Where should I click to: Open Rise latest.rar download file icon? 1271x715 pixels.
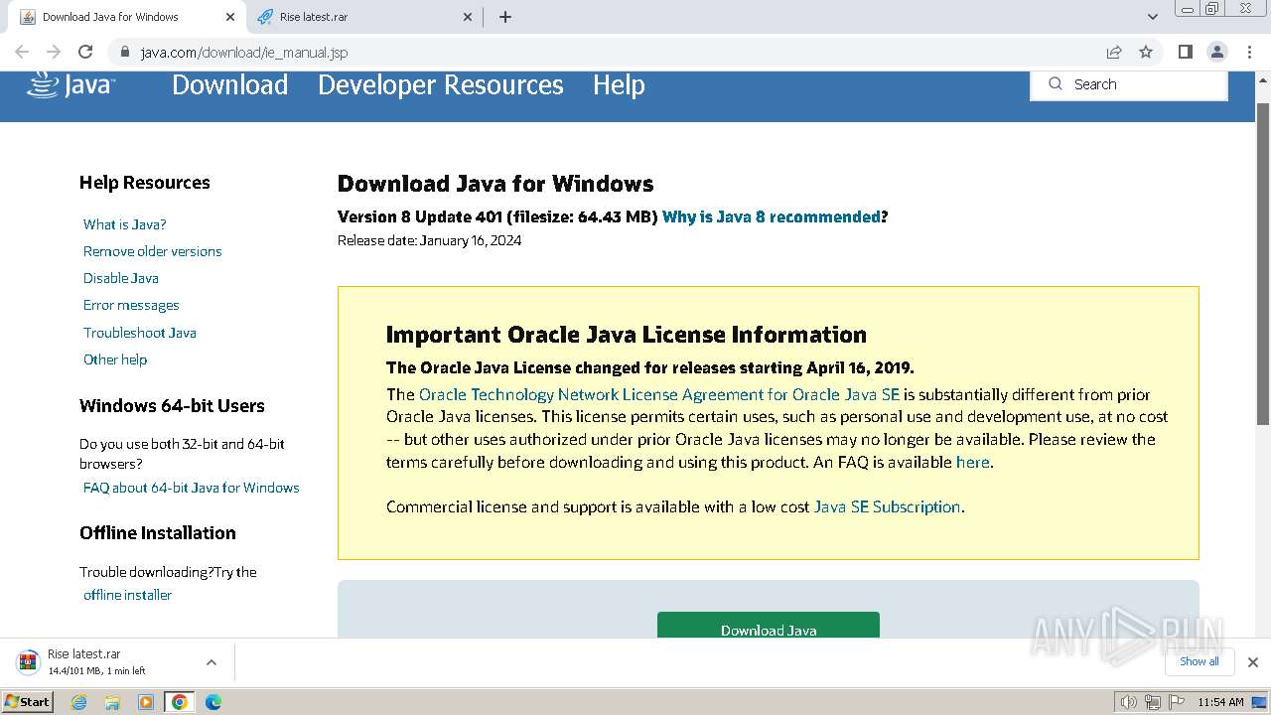[x=28, y=662]
